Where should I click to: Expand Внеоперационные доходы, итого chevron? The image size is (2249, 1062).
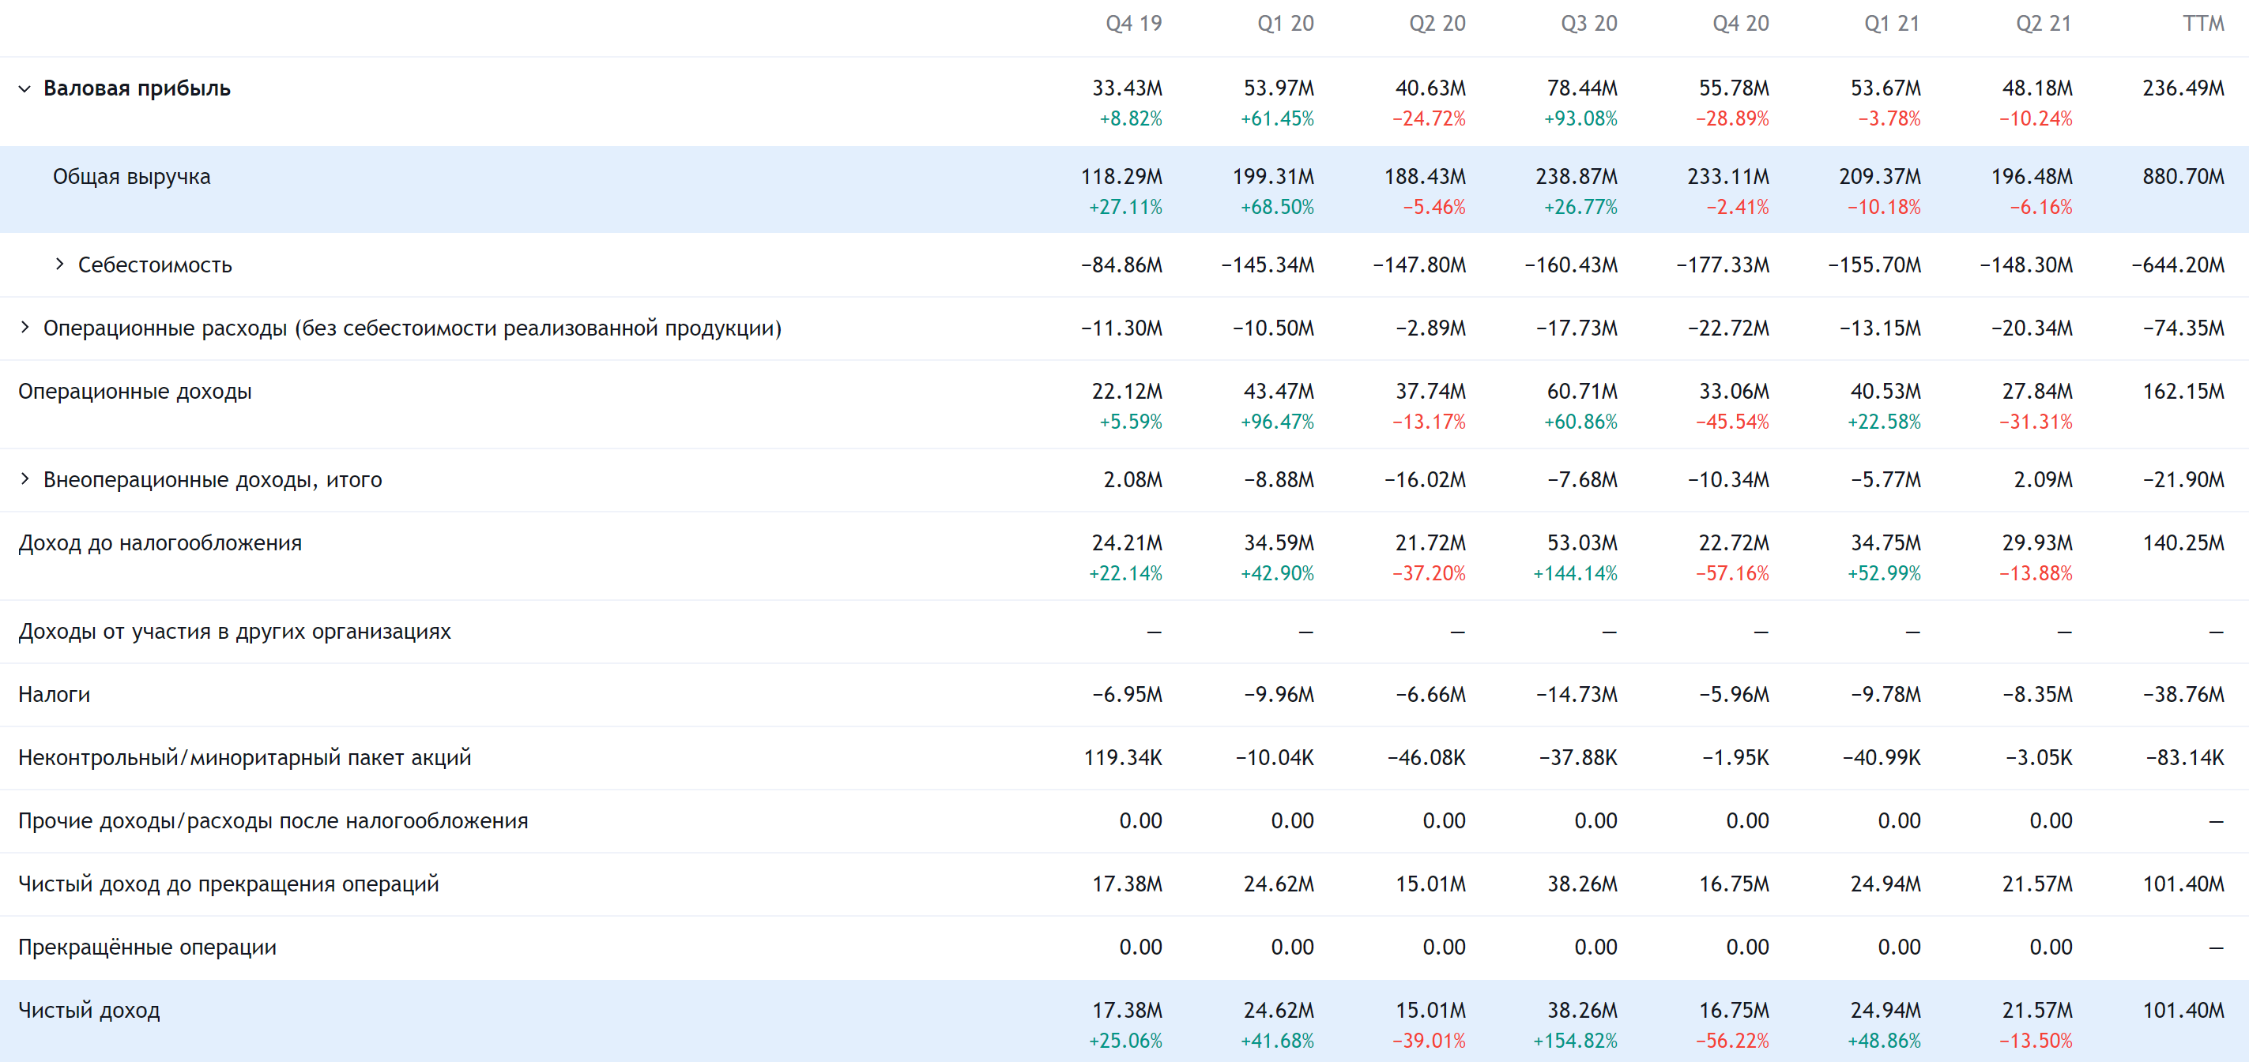(24, 478)
